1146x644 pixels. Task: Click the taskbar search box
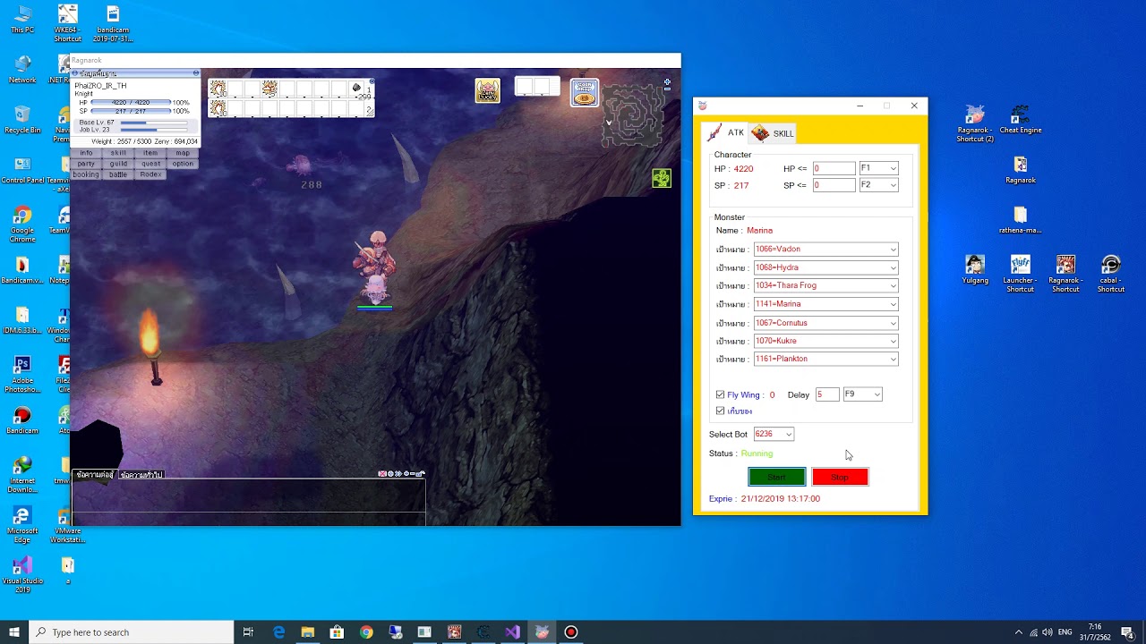132,632
